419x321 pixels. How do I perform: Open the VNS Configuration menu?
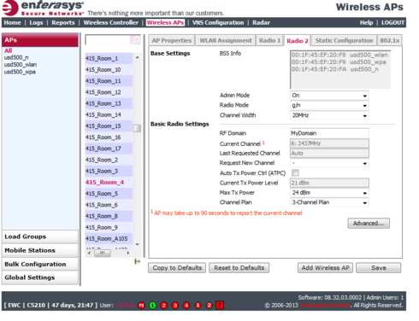tap(218, 23)
